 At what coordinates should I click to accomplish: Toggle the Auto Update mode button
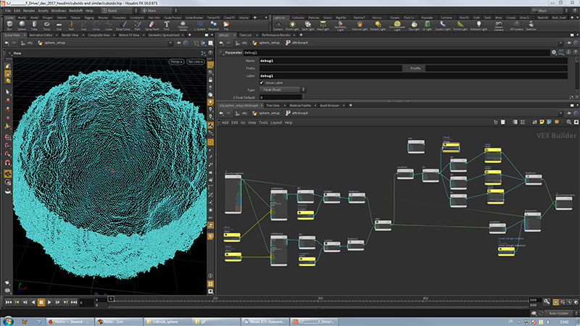[x=558, y=313]
